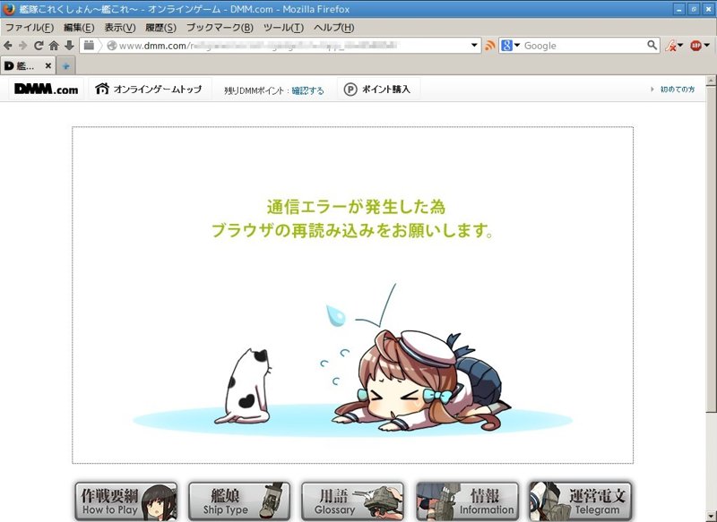Open the Google search engine selector
The height and width of the screenshot is (522, 717).
point(510,45)
